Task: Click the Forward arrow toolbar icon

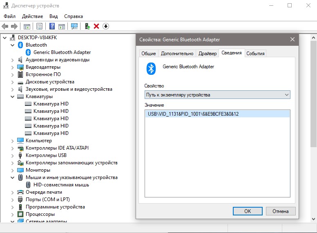Action: pyautogui.click(x=14, y=26)
